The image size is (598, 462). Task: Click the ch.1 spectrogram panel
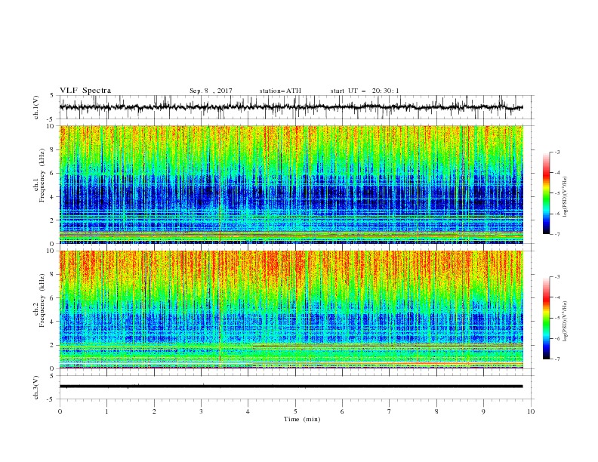click(291, 184)
